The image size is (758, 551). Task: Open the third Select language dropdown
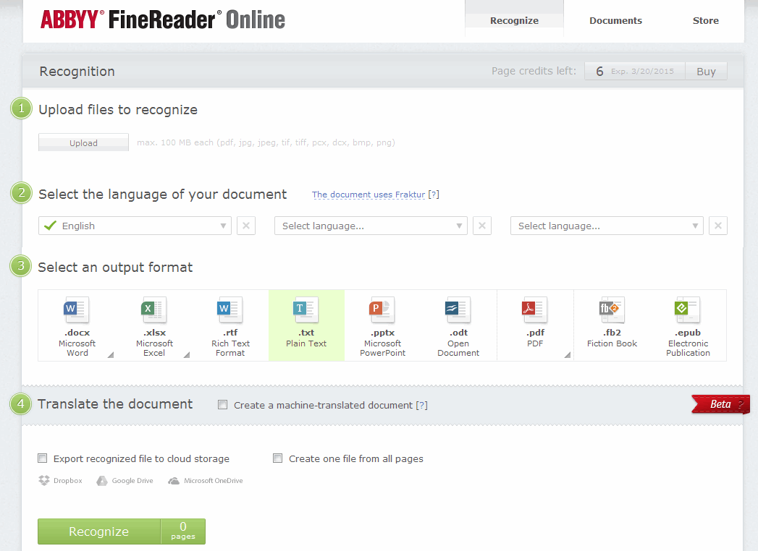[607, 226]
